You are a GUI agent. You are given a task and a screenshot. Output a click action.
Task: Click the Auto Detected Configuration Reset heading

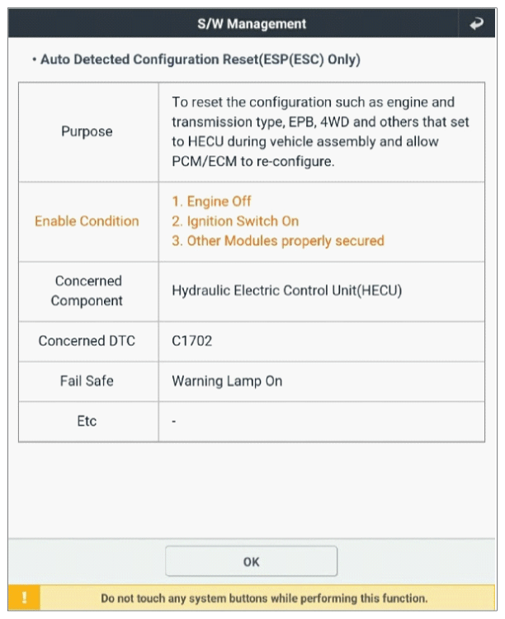[201, 59]
